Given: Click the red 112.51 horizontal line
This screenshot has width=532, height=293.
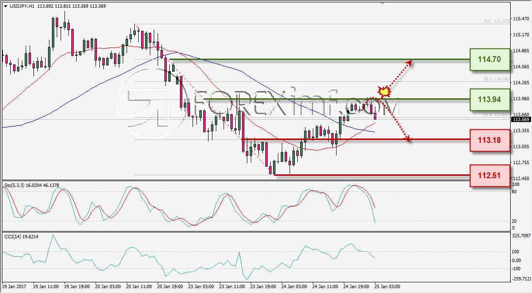Looking at the screenshot, I should pyautogui.click(x=372, y=175).
